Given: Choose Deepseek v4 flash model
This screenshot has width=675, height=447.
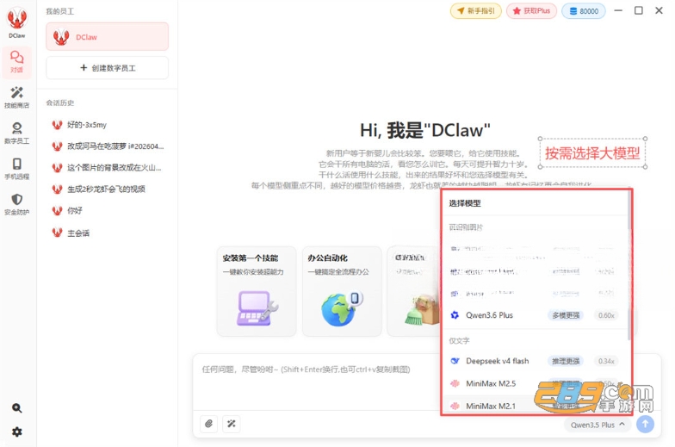Looking at the screenshot, I should pos(534,361).
